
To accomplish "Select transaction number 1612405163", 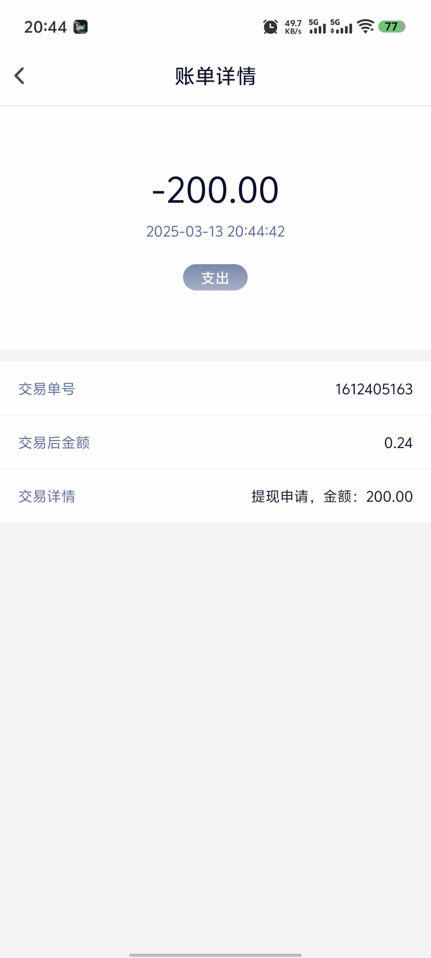I will pos(374,389).
